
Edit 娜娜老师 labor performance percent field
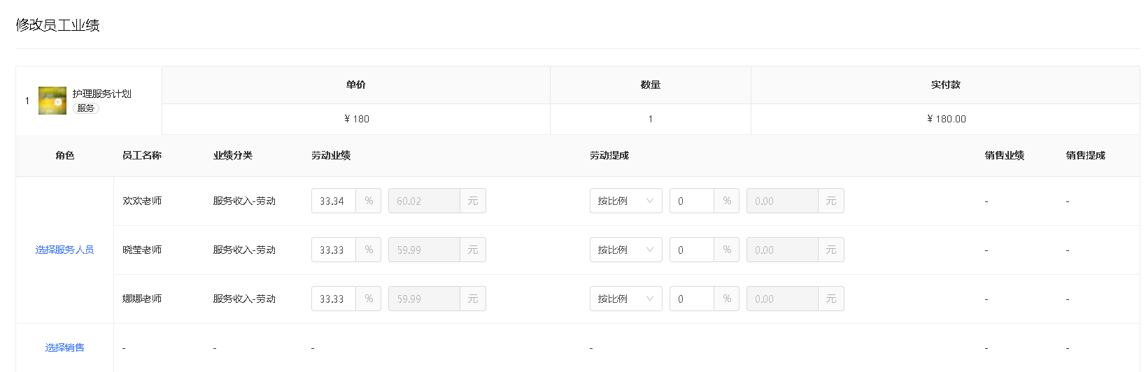tap(334, 299)
